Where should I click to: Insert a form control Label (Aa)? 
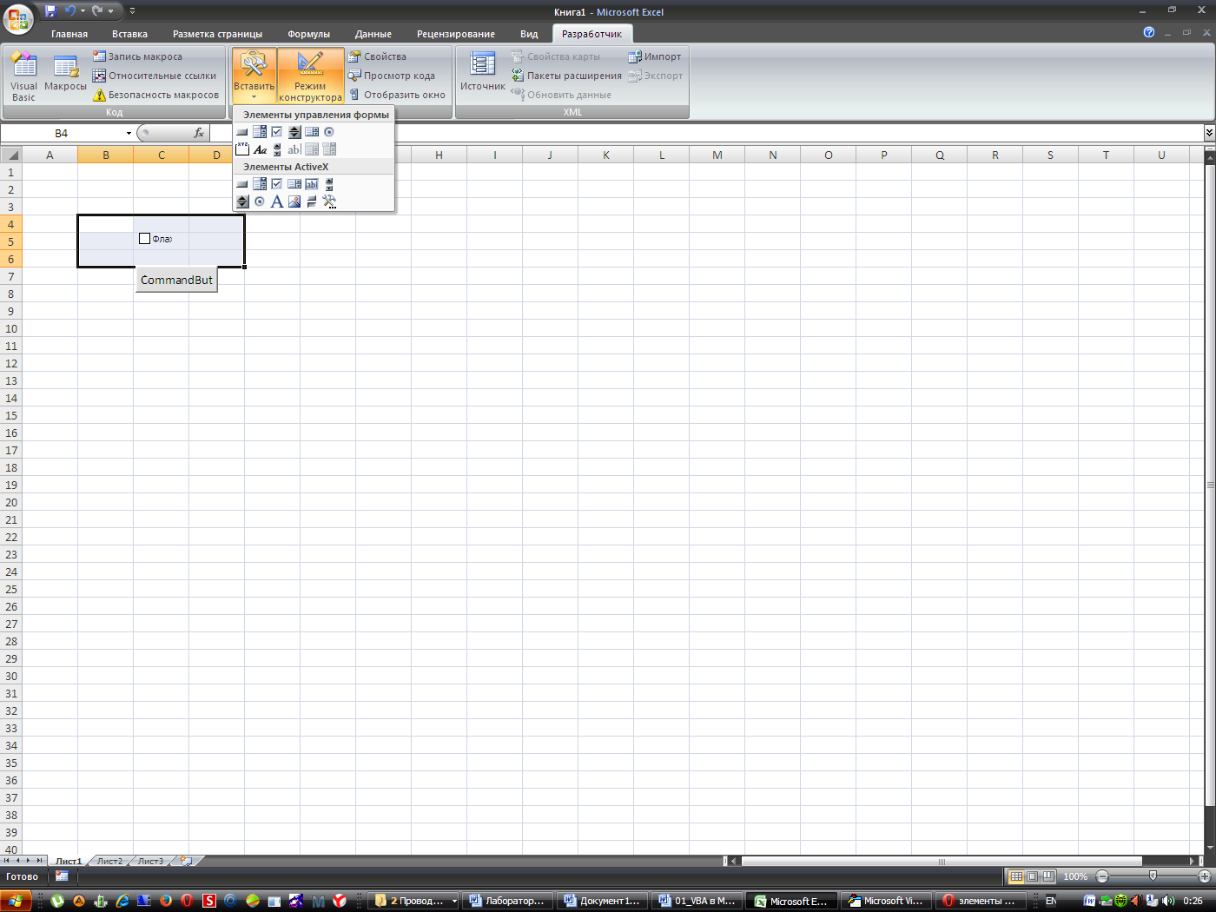(260, 149)
